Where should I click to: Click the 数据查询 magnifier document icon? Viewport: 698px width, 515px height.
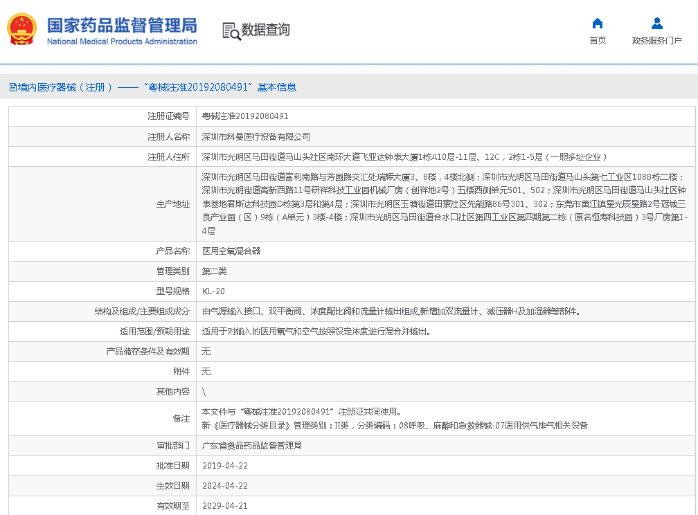(230, 30)
